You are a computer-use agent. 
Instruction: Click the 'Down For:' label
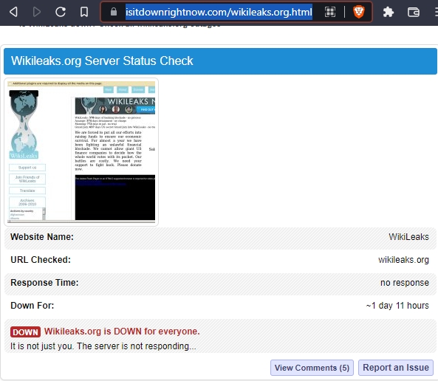tap(32, 306)
